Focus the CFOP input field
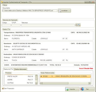96x92 pixels. pos(16,25)
